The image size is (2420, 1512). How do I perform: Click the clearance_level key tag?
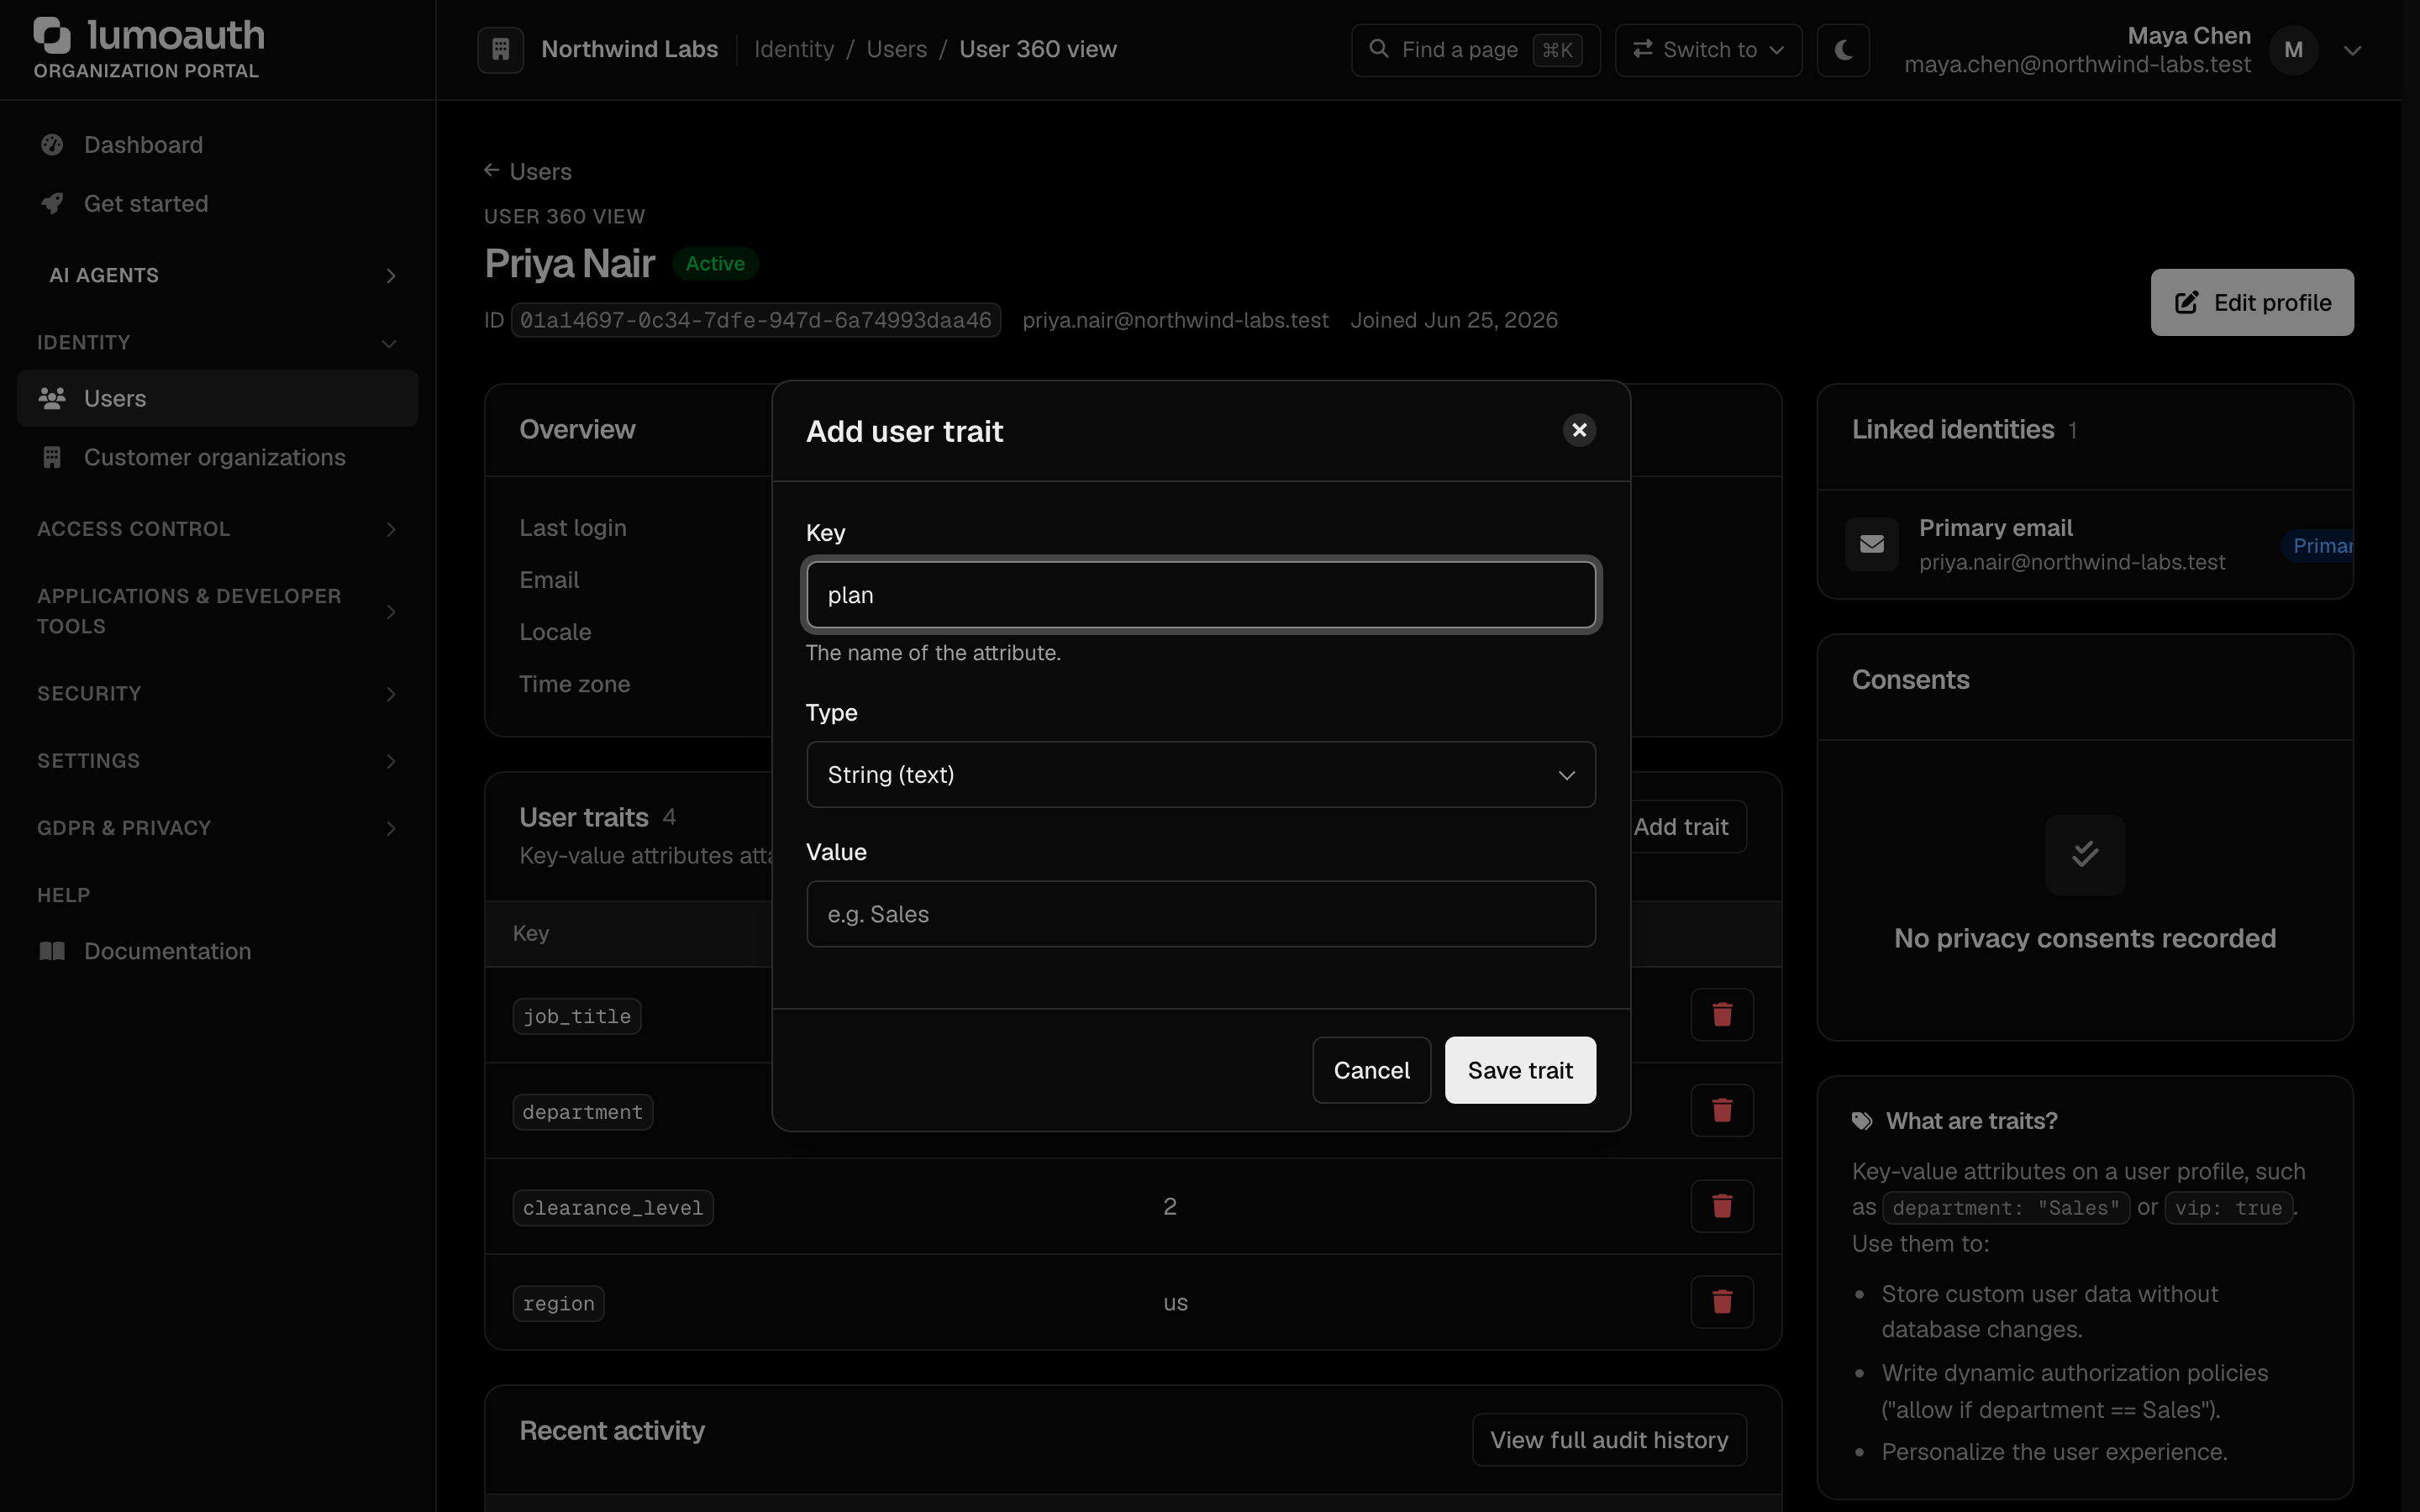pos(613,1208)
